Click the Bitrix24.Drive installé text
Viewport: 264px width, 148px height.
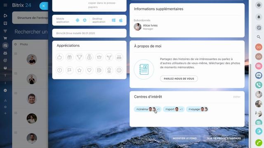tap(75, 33)
